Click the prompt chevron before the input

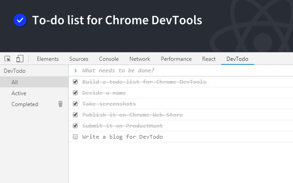point(76,71)
